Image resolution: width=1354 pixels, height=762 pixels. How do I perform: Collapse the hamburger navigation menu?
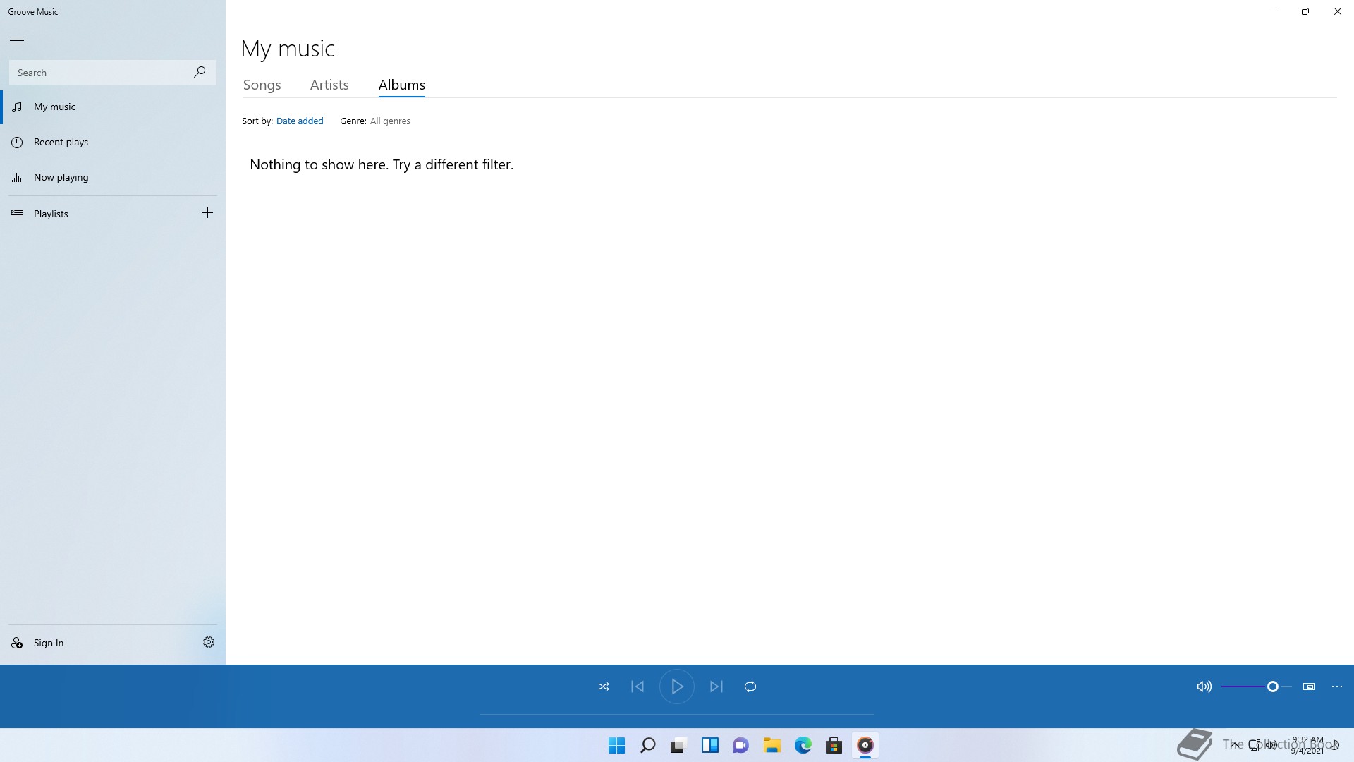tap(17, 40)
